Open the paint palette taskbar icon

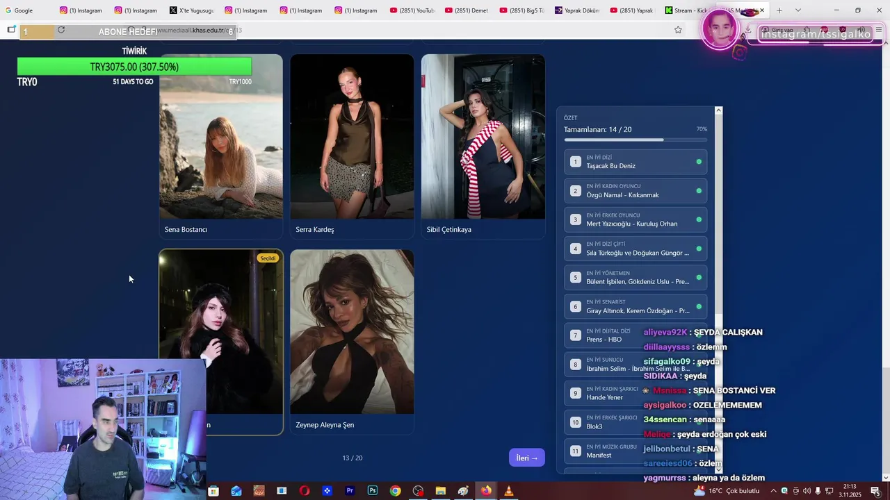pos(463,491)
